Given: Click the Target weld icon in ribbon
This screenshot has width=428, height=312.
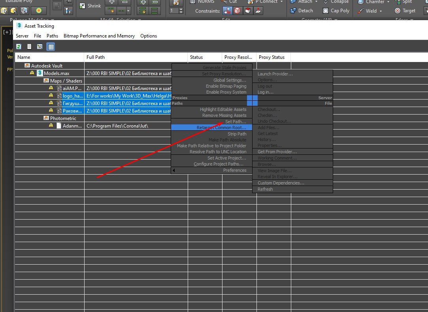Looking at the screenshot, I should [x=398, y=11].
